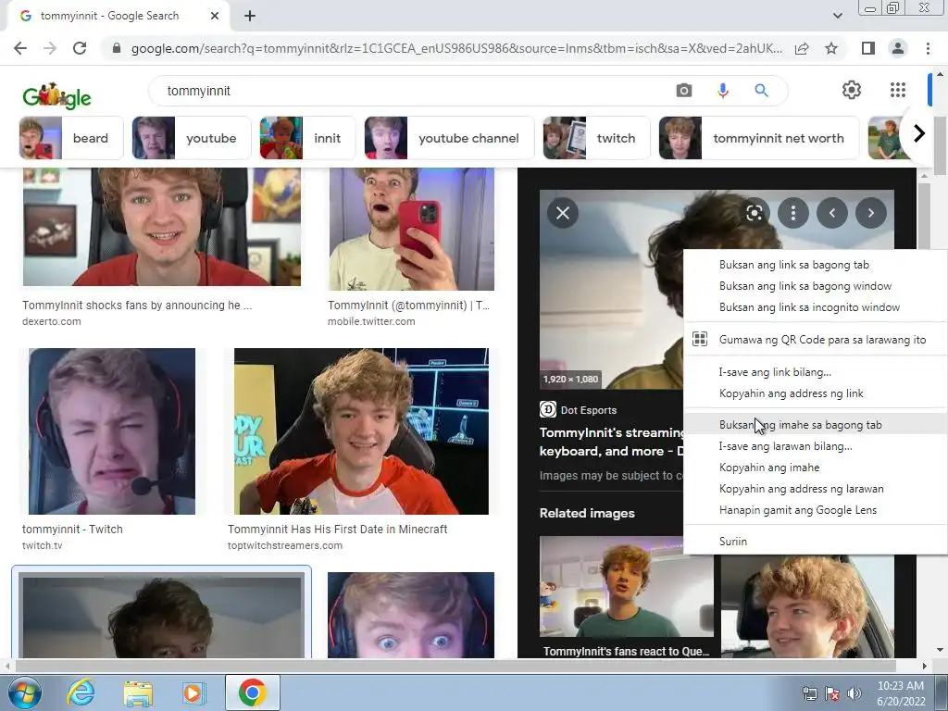
Task: Open preview panel more options menu
Action: 792,213
